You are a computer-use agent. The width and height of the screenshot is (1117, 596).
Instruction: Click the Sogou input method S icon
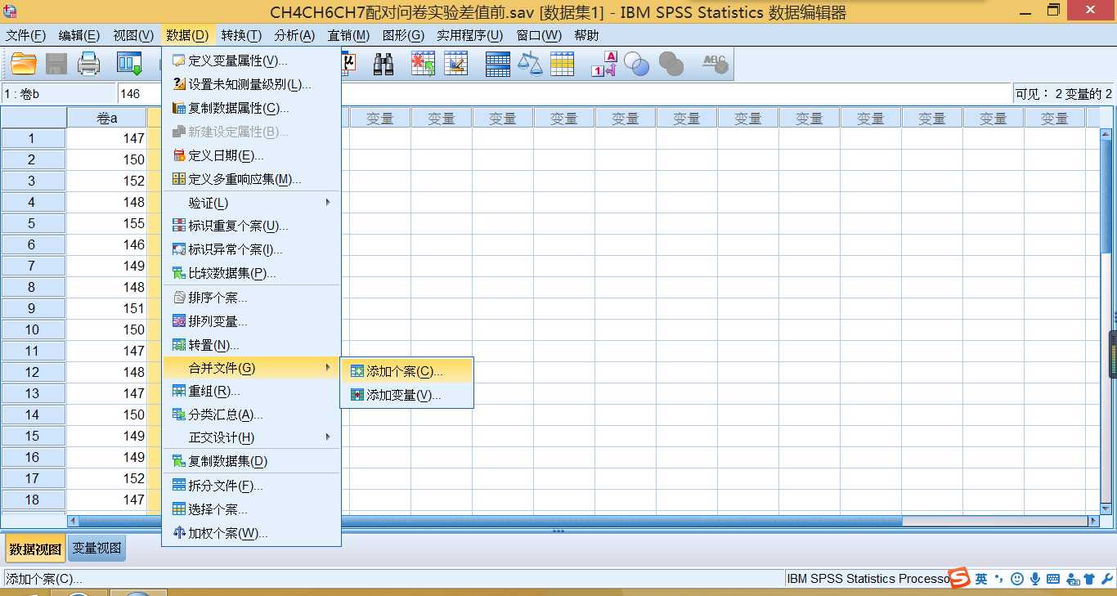coord(959,577)
